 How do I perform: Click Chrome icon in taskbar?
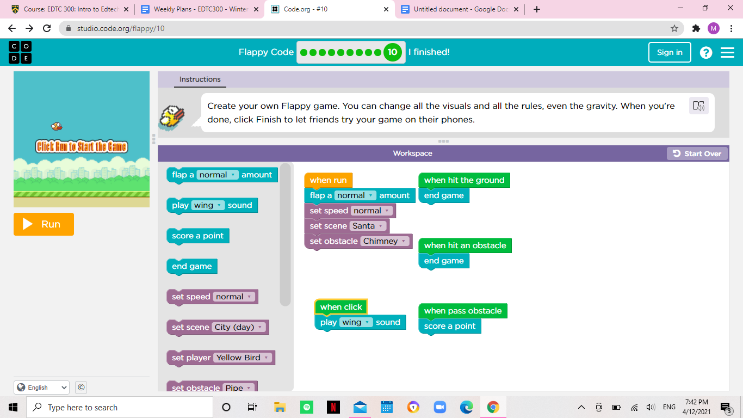pos(493,407)
